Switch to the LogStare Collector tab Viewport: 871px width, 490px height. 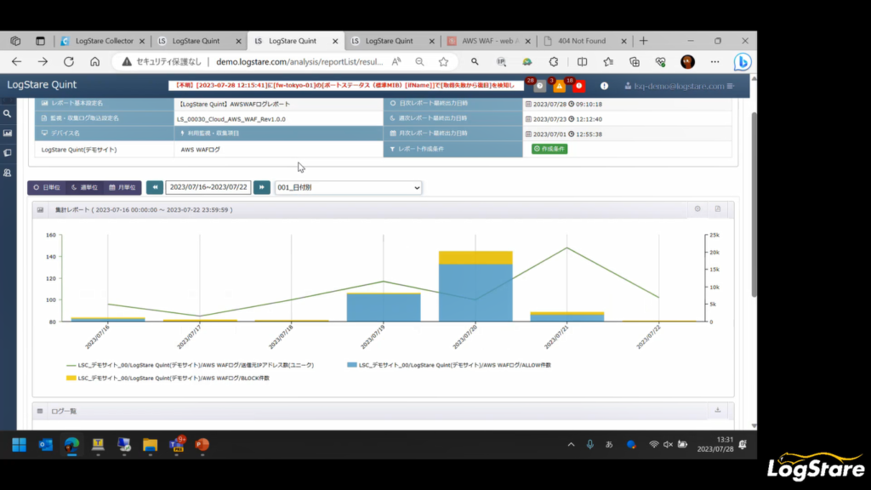click(103, 41)
